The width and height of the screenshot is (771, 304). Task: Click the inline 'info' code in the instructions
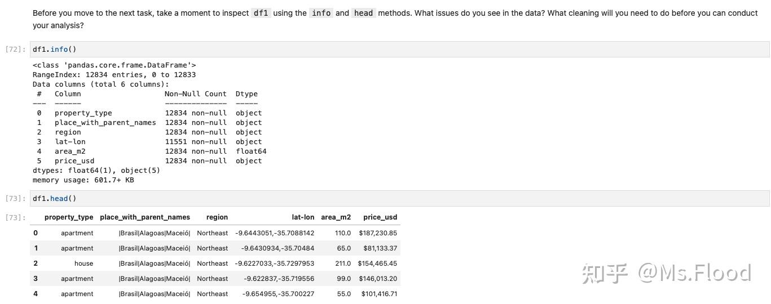click(321, 13)
